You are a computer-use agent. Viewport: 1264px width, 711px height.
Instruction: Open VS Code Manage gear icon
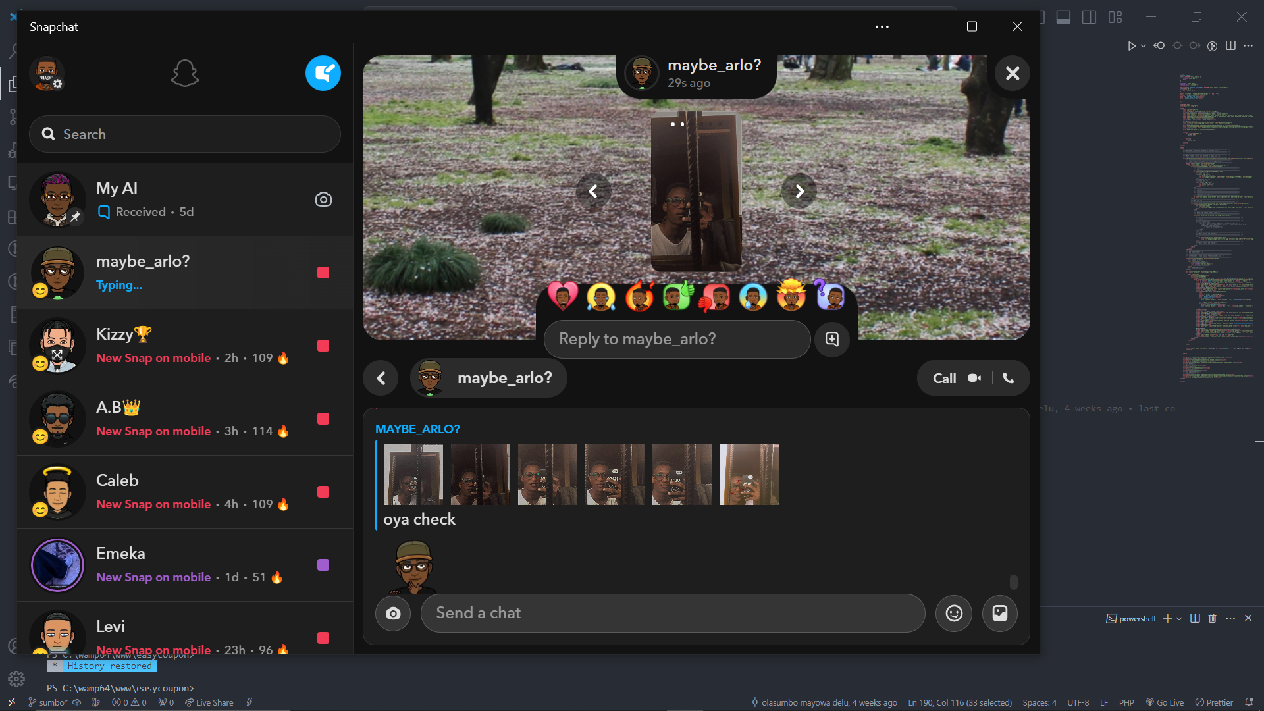[16, 679]
